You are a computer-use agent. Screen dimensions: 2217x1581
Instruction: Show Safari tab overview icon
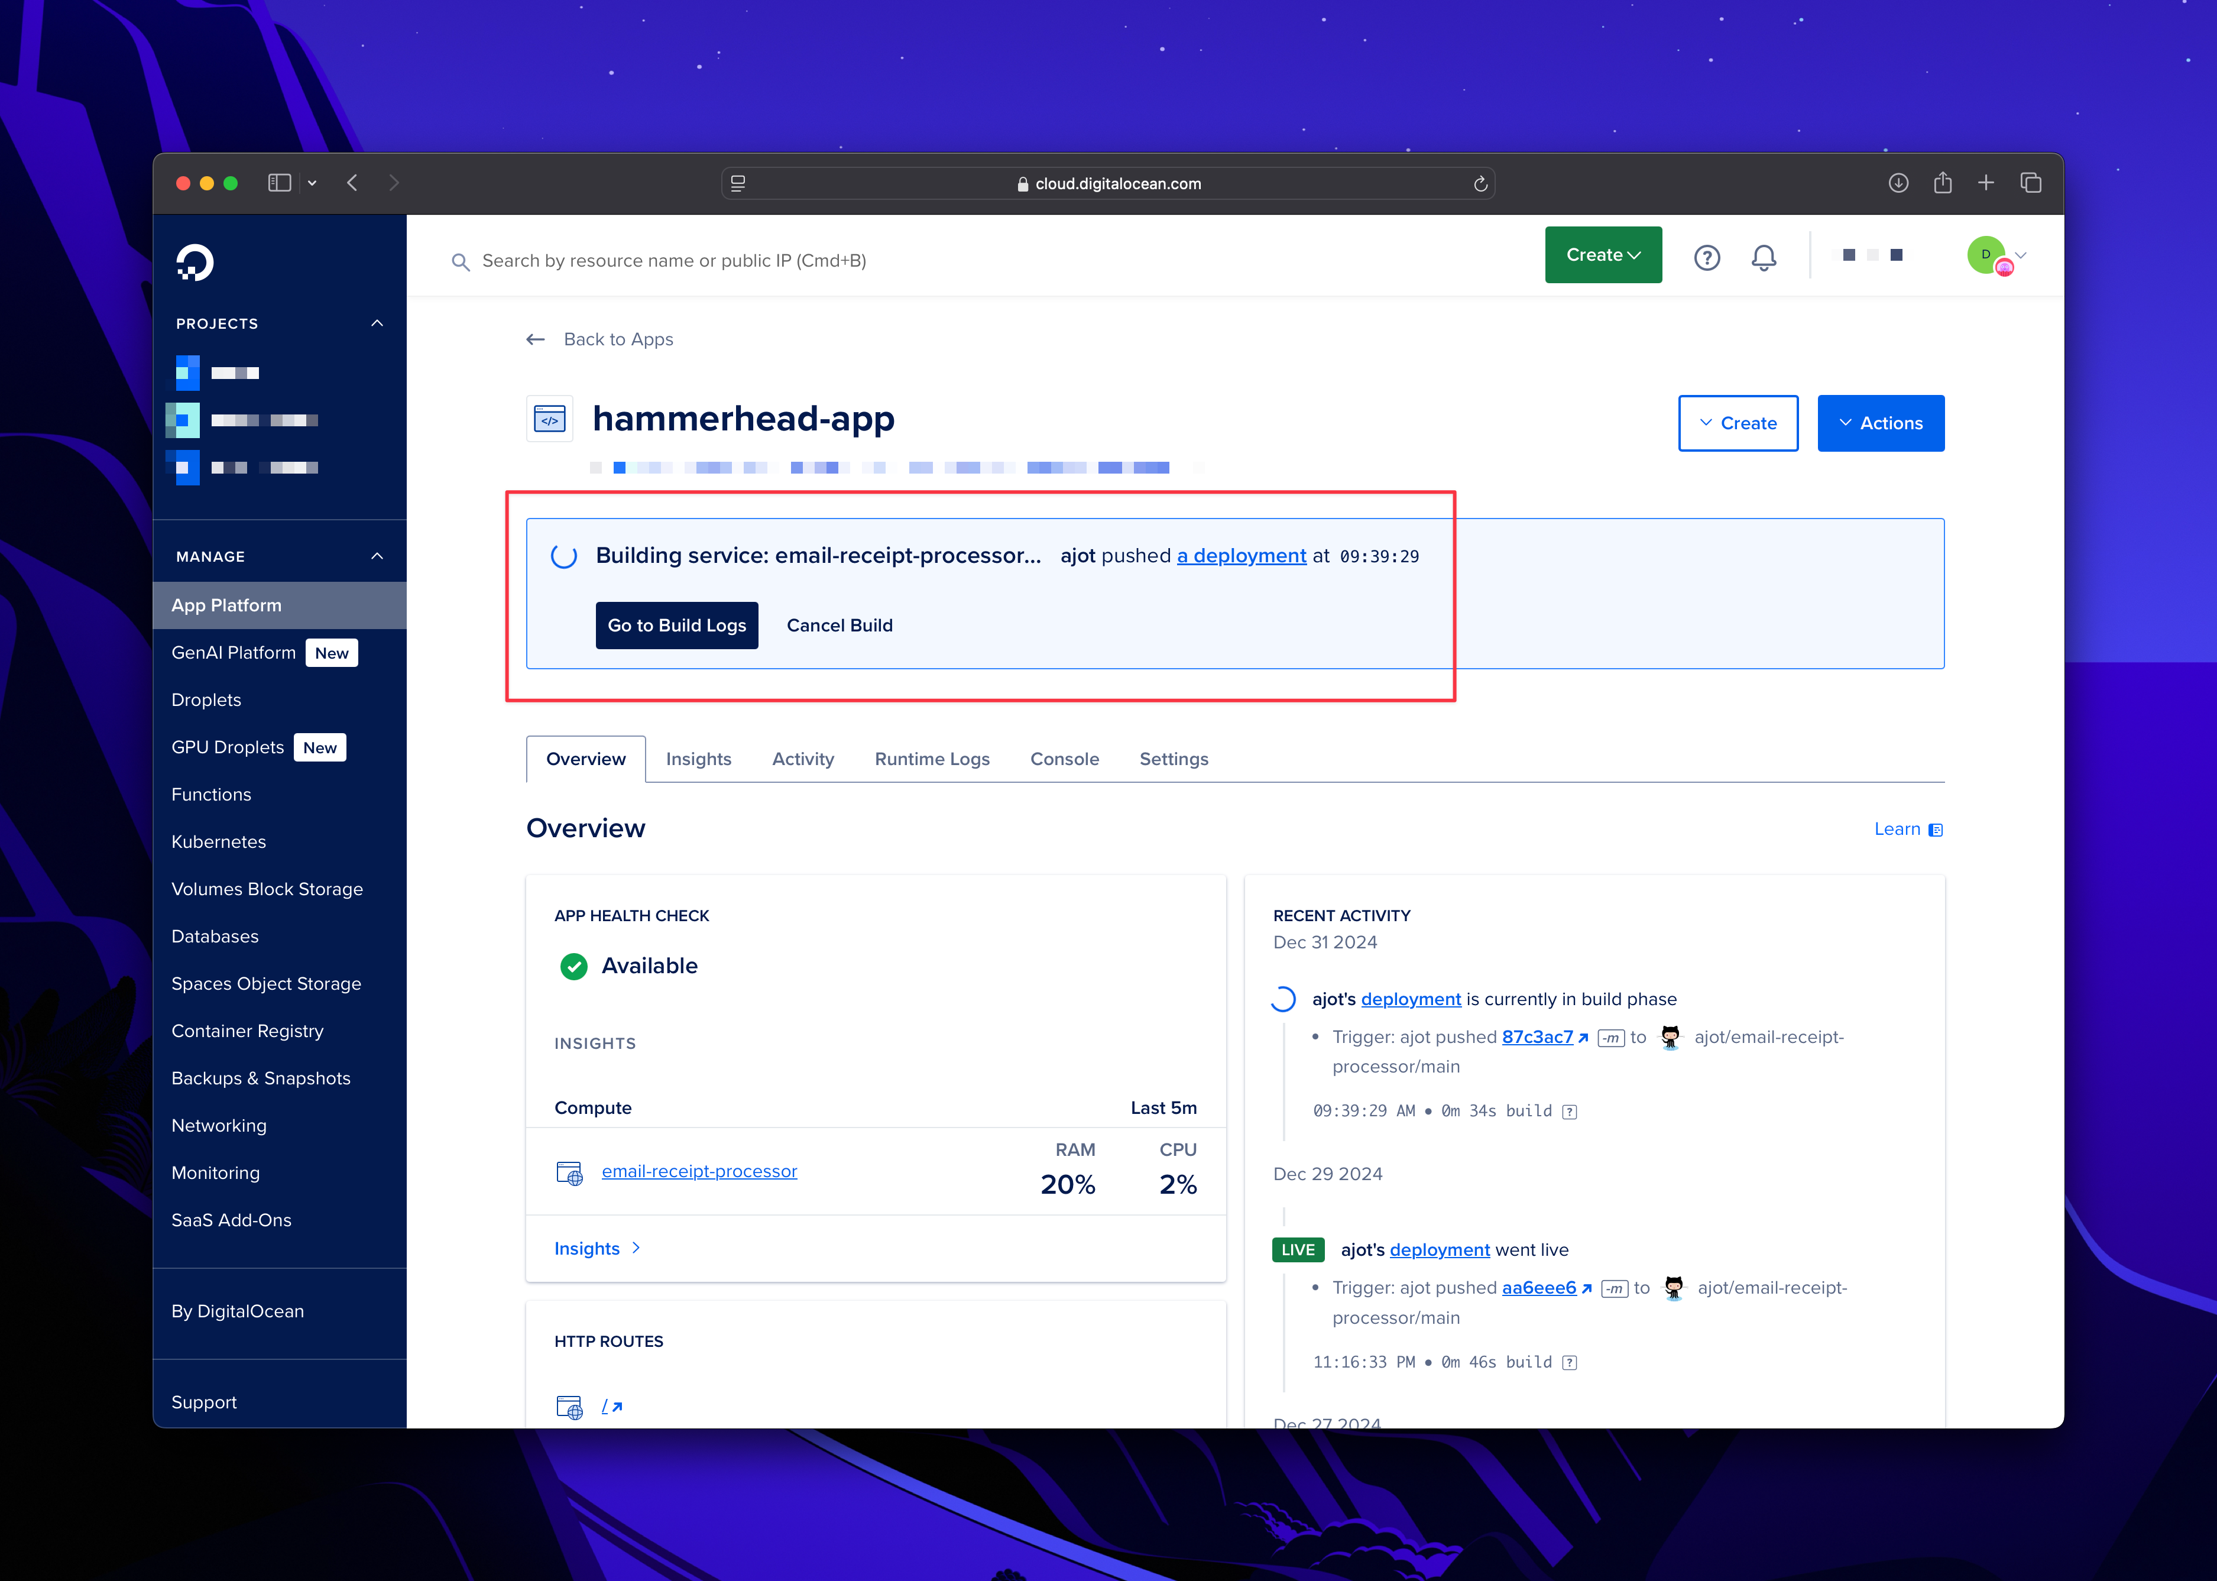pos(2031,183)
